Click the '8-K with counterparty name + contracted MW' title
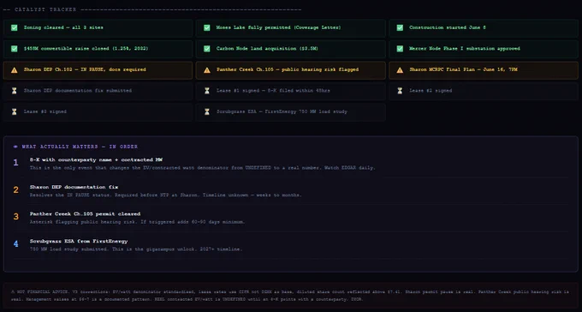This screenshot has height=312, width=582. (96, 159)
